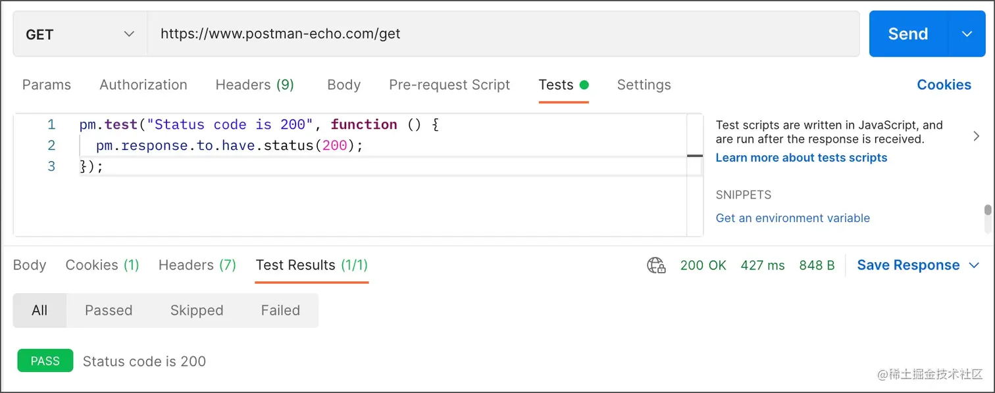995x393 pixels.
Task: Open the request Settings tab
Action: tap(644, 85)
